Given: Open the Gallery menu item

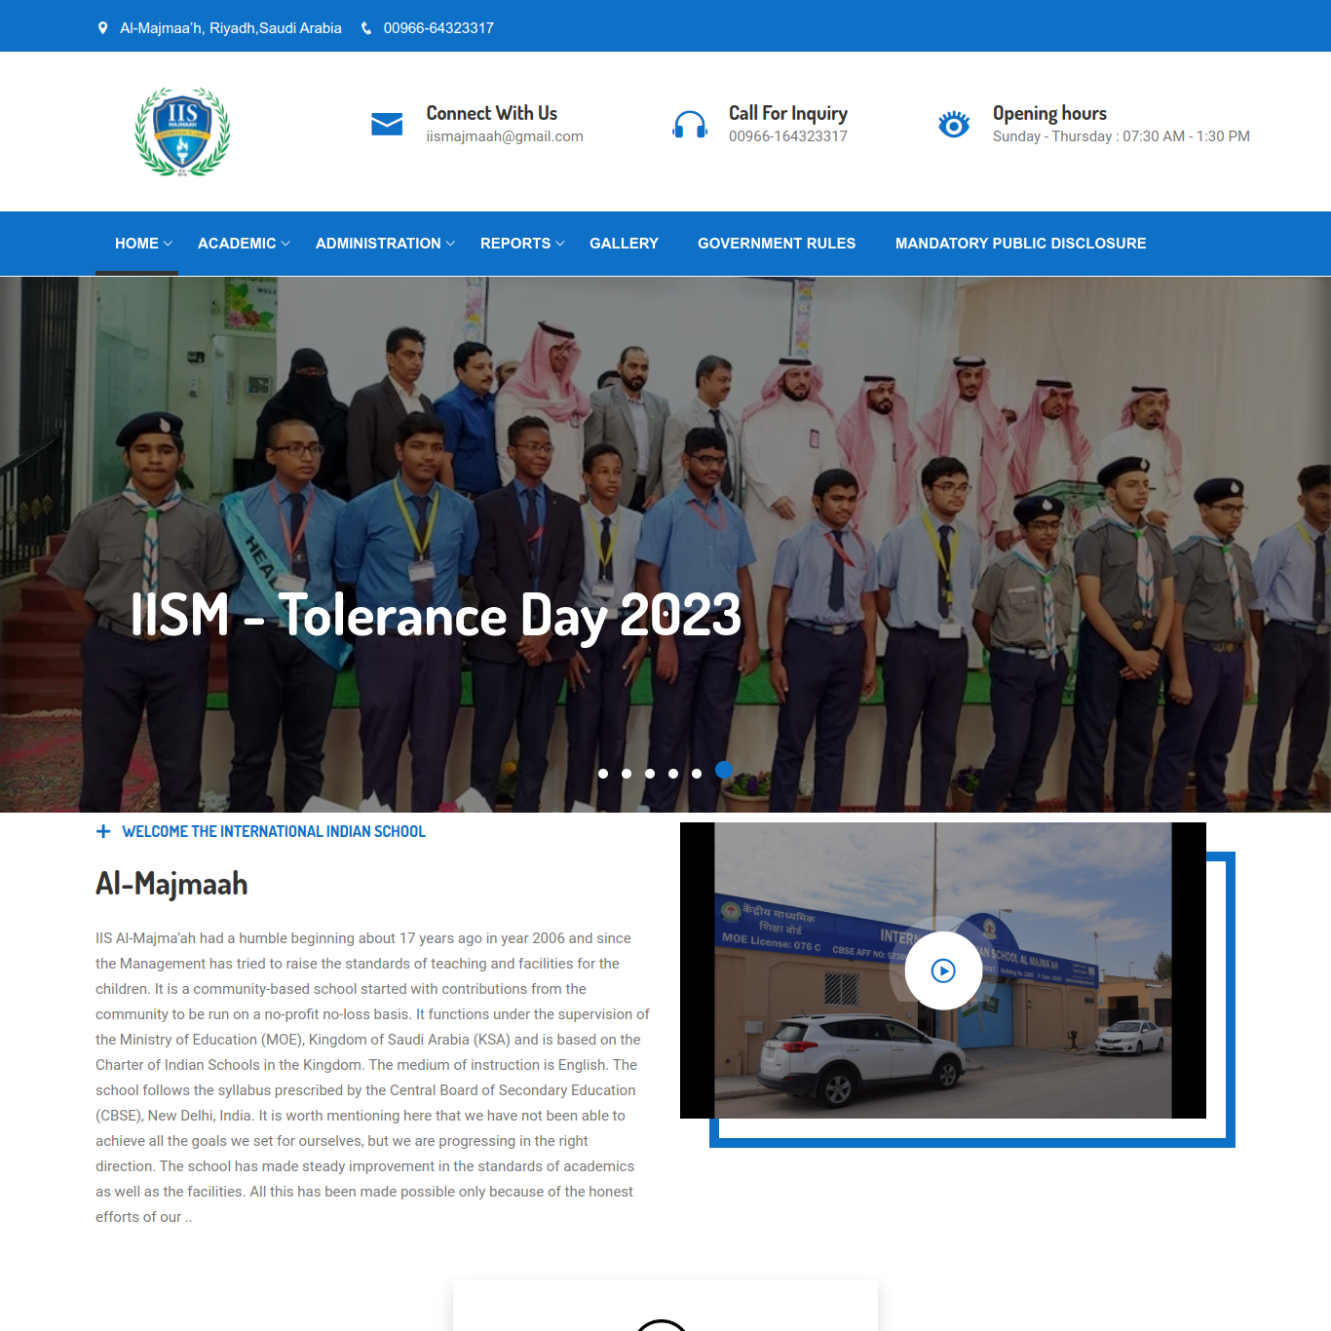Looking at the screenshot, I should (624, 244).
